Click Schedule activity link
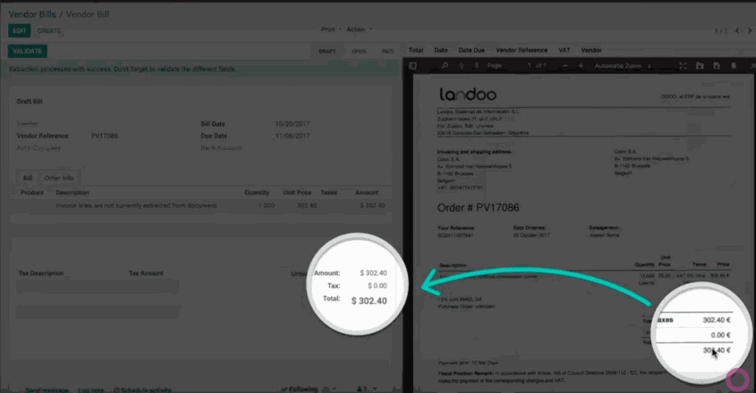 pyautogui.click(x=143, y=390)
